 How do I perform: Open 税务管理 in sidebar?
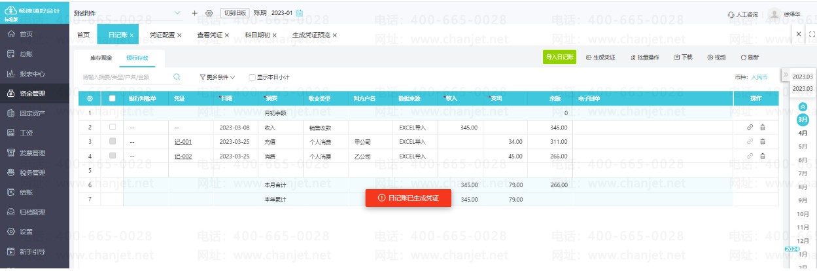[x=35, y=173]
